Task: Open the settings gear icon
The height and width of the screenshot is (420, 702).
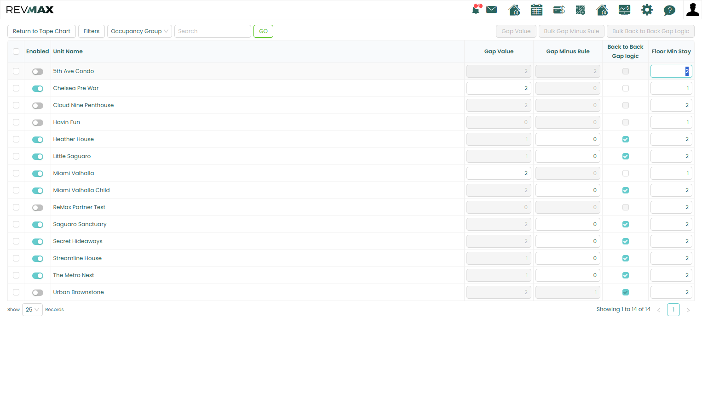Action: [x=647, y=10]
